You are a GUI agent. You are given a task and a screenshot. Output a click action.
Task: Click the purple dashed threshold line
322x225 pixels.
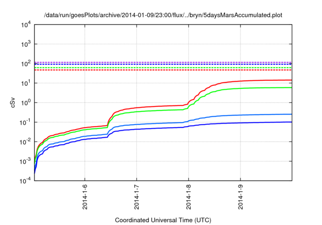pos(163,62)
